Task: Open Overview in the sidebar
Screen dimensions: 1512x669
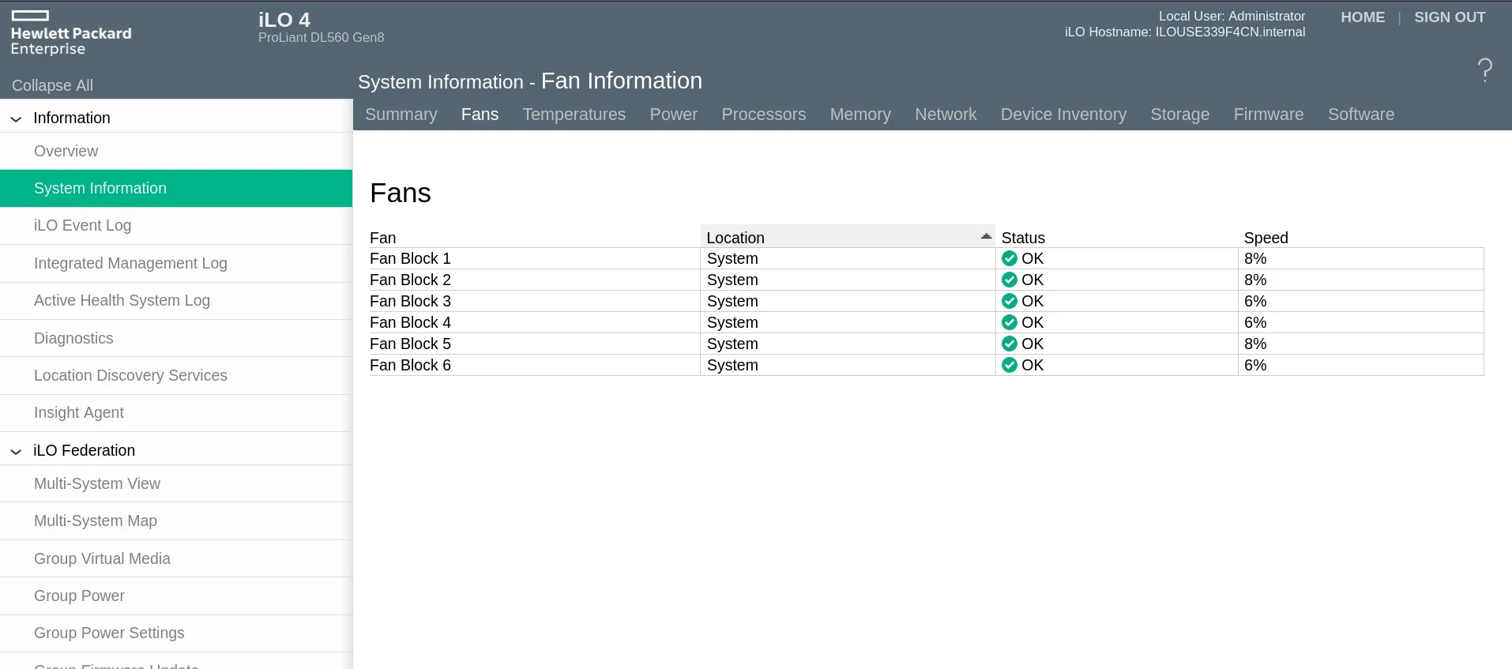Action: 176,151
